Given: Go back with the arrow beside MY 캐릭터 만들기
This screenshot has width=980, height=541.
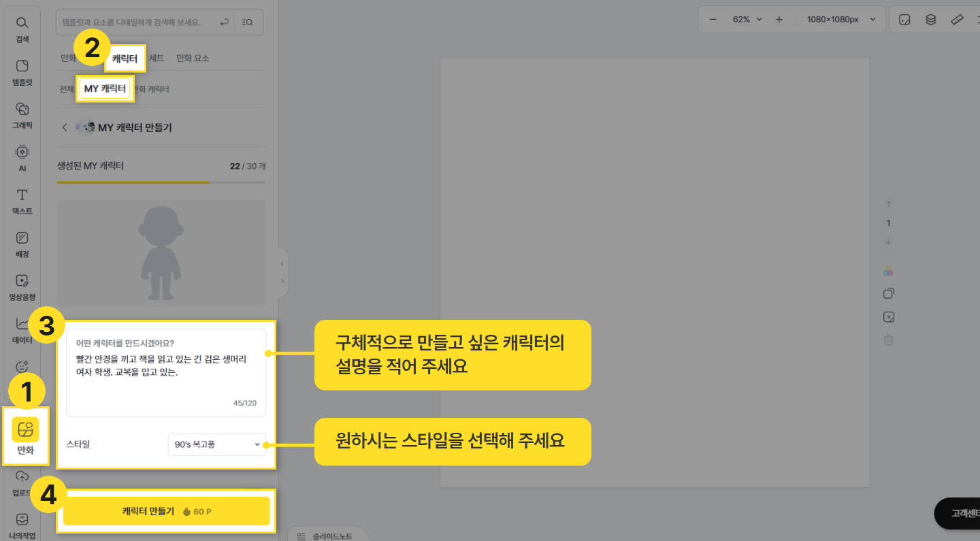Looking at the screenshot, I should (x=65, y=127).
